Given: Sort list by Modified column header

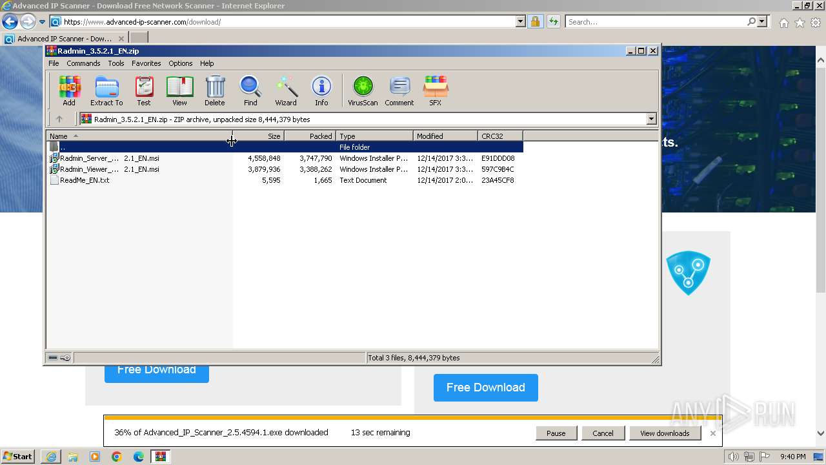Looking at the screenshot, I should pos(446,136).
